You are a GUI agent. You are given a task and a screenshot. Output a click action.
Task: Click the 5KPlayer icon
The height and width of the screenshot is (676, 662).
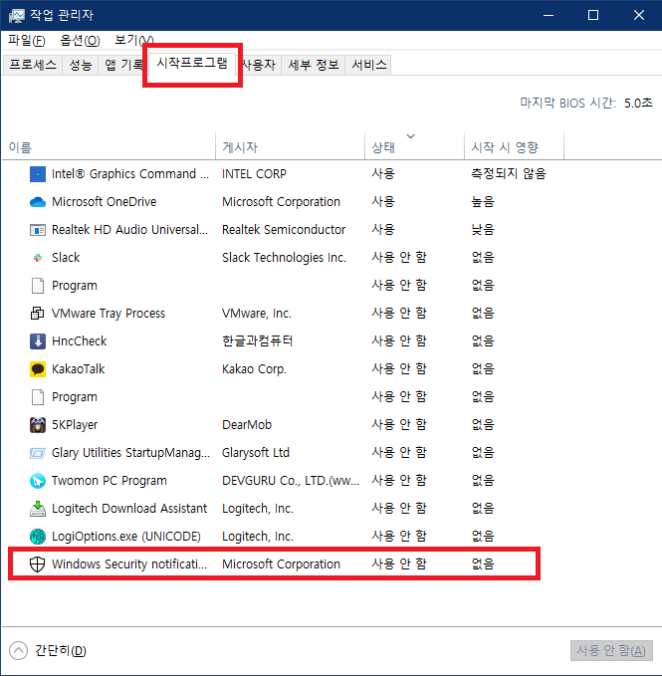pos(38,425)
